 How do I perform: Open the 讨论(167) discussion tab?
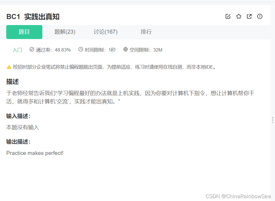106,32
